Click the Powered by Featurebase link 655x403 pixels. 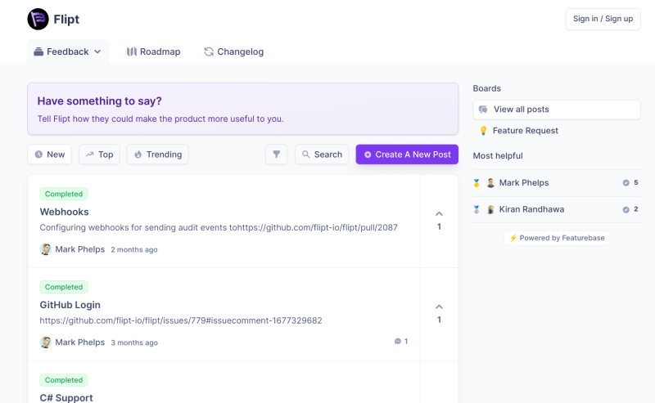click(557, 238)
